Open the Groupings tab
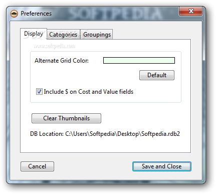 point(97,35)
